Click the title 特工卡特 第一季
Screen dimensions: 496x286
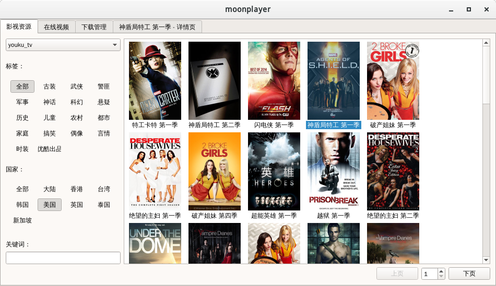155,125
